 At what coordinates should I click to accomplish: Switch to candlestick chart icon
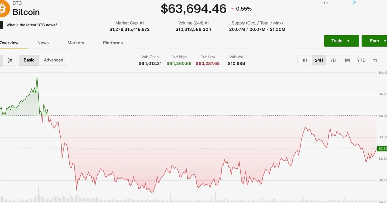10,60
